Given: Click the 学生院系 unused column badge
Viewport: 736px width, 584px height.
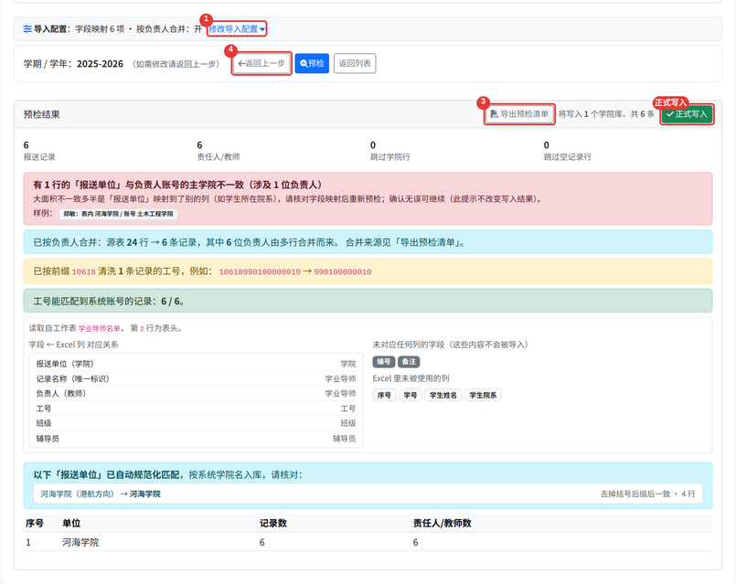Looking at the screenshot, I should click(x=483, y=396).
